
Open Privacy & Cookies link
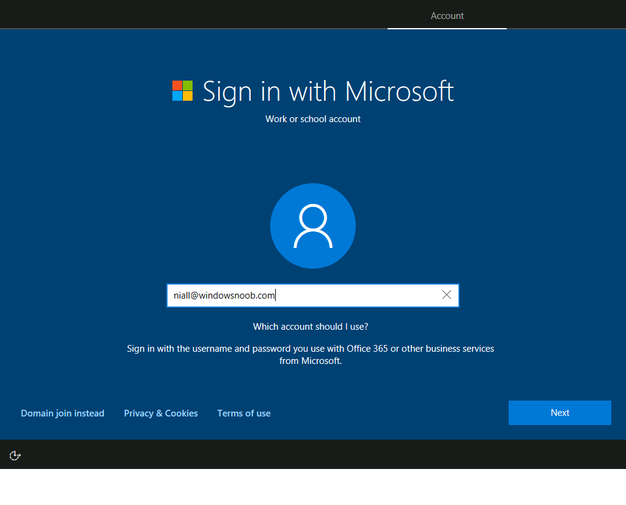[161, 413]
